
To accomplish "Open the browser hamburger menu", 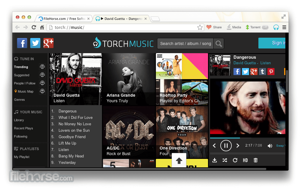I will tap(284, 27).
